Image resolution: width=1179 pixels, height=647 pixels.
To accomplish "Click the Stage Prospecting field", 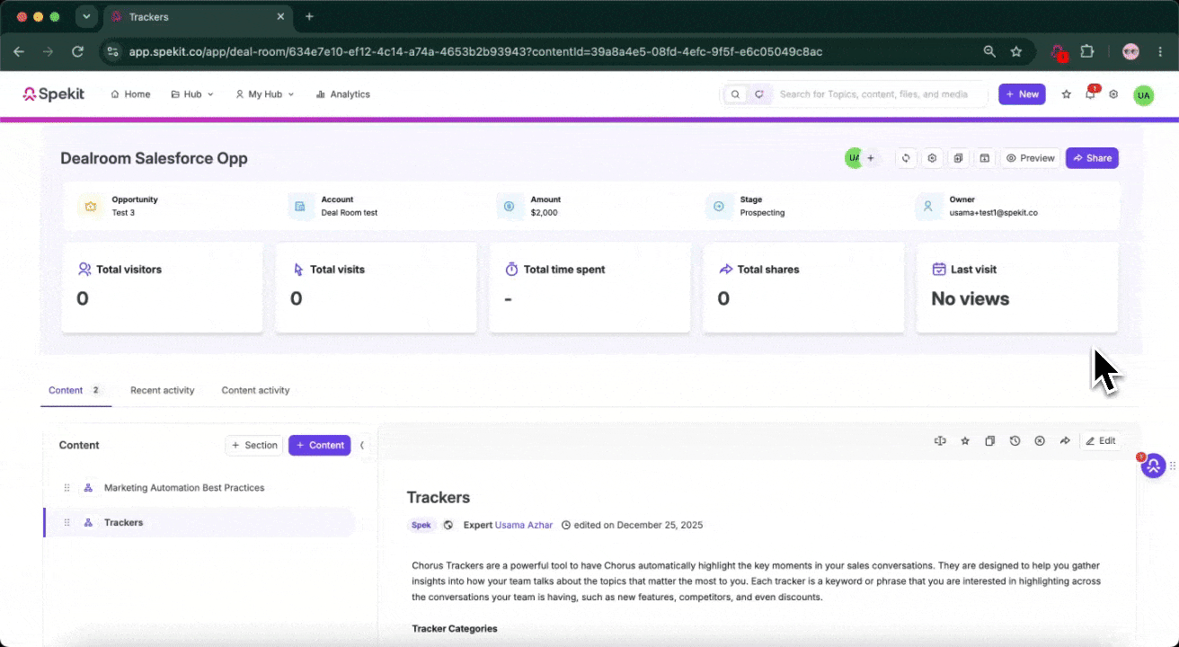I will (x=745, y=206).
